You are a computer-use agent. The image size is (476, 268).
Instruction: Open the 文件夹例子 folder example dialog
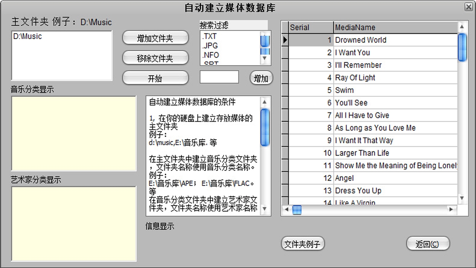pos(302,243)
